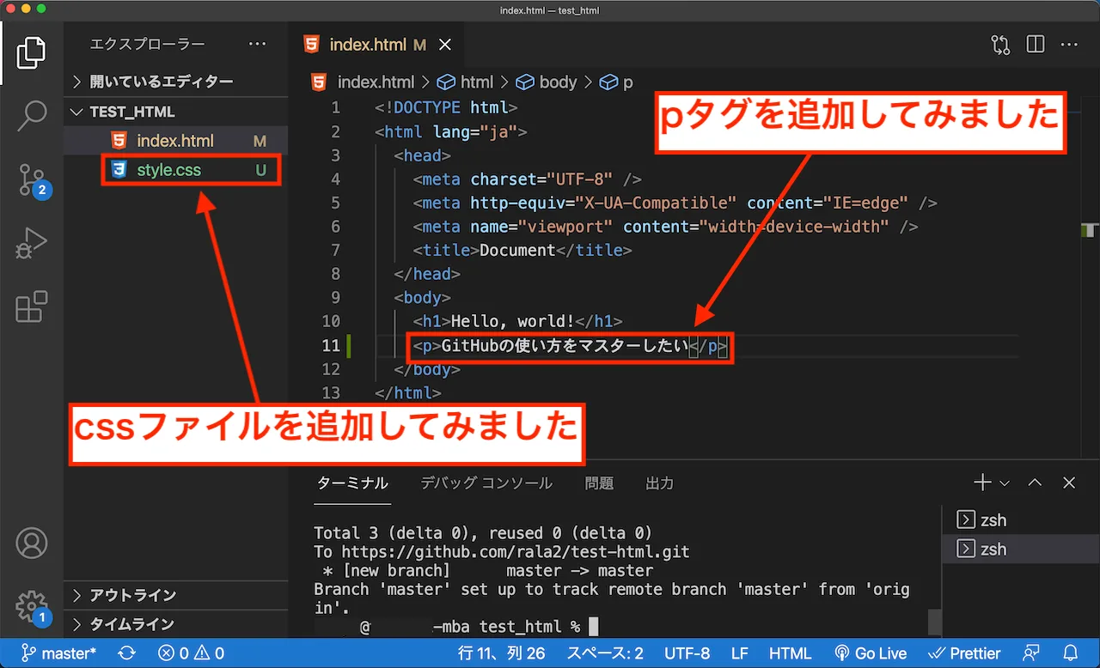Click the master* branch indicator
Viewport: 1100px width, 668px height.
pyautogui.click(x=57, y=653)
